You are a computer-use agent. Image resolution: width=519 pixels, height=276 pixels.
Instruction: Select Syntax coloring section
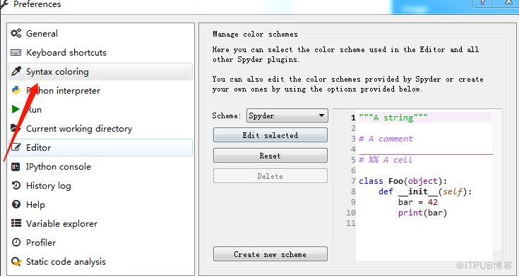[x=100, y=71]
